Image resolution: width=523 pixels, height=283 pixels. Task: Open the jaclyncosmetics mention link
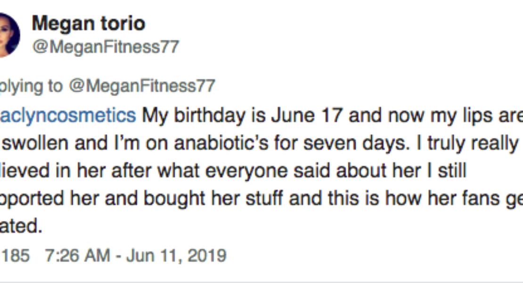pyautogui.click(x=67, y=116)
